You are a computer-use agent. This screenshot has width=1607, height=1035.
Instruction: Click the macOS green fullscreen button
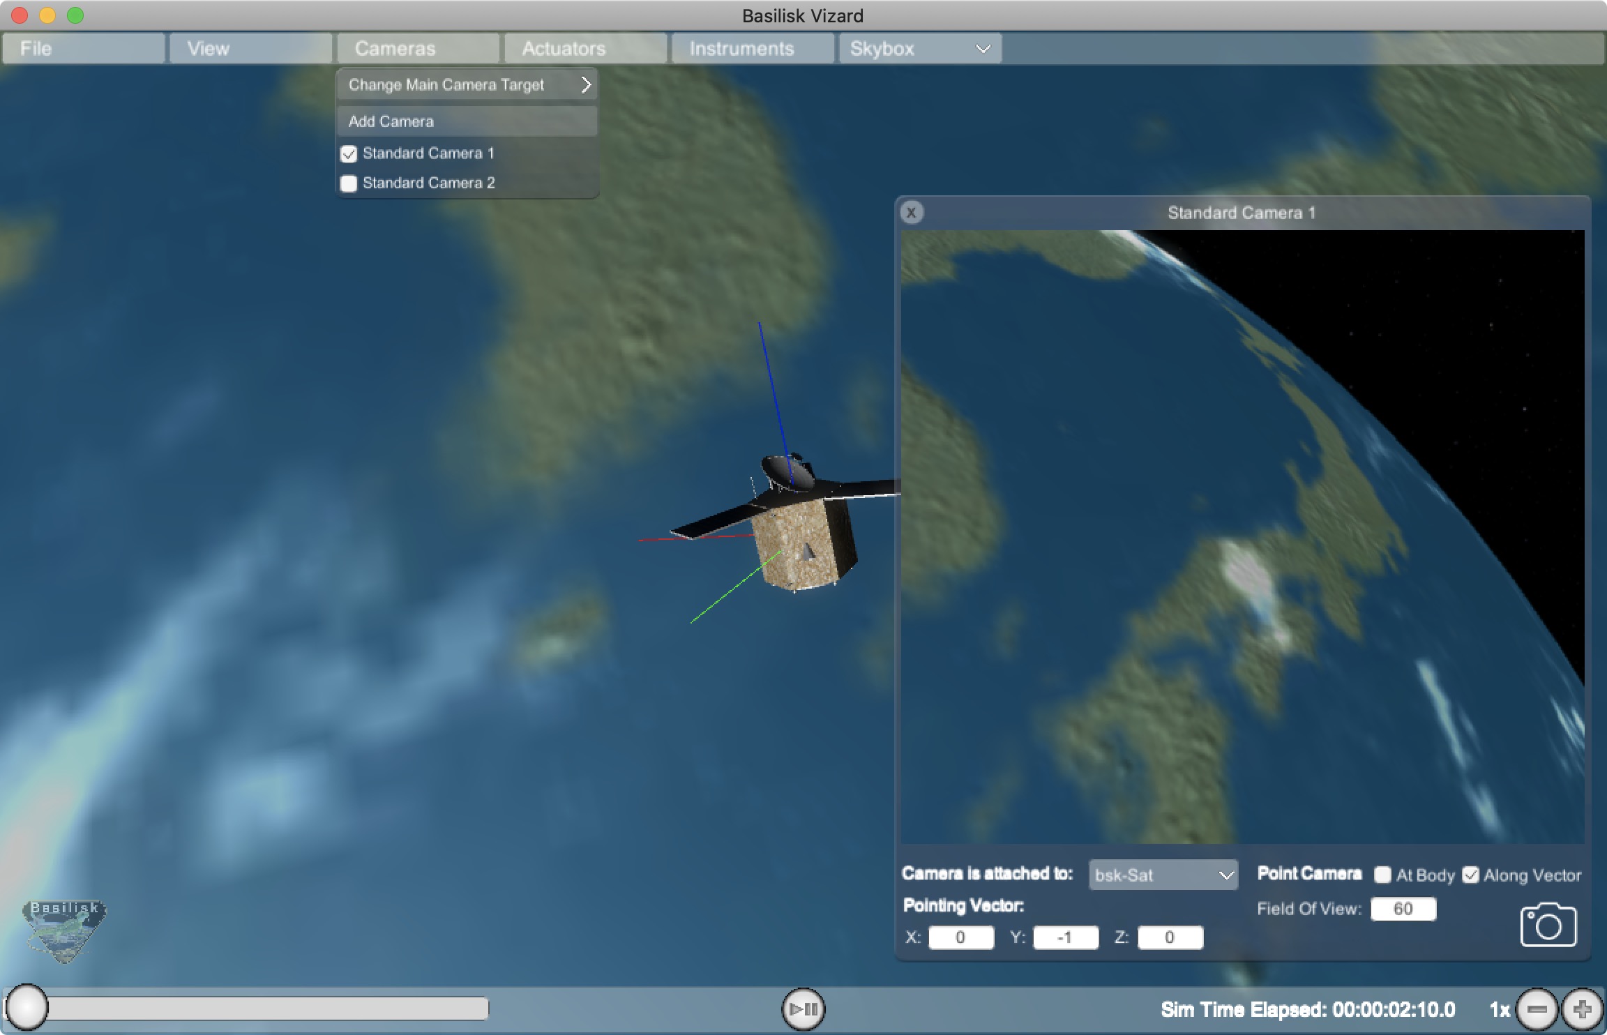tap(75, 15)
